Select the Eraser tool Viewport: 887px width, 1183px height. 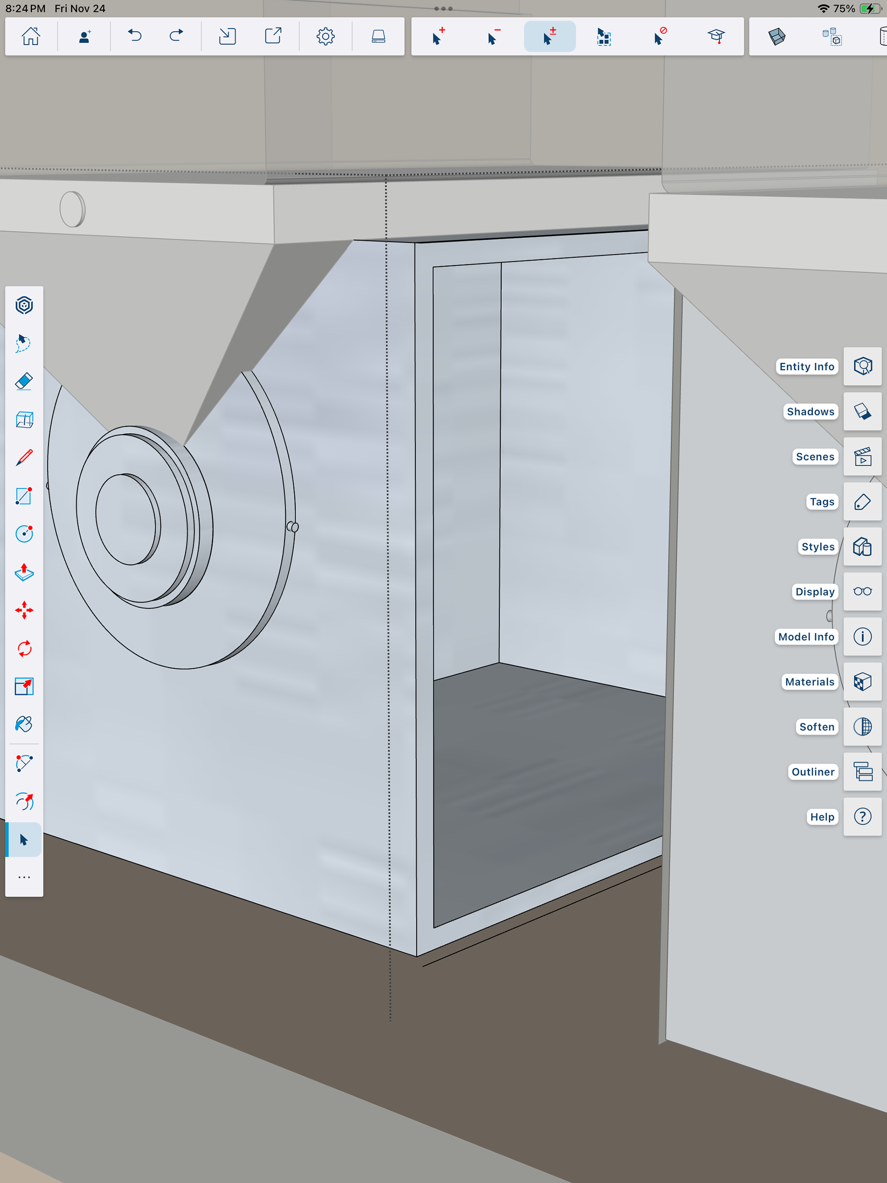24,381
